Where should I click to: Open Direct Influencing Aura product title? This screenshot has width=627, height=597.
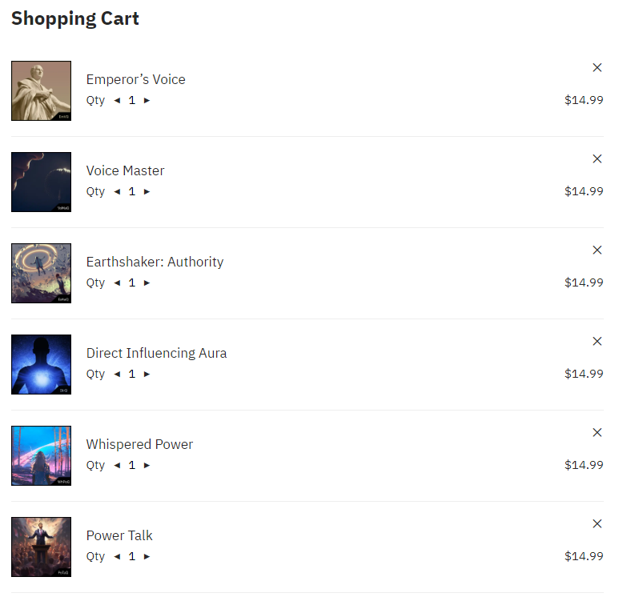point(156,353)
